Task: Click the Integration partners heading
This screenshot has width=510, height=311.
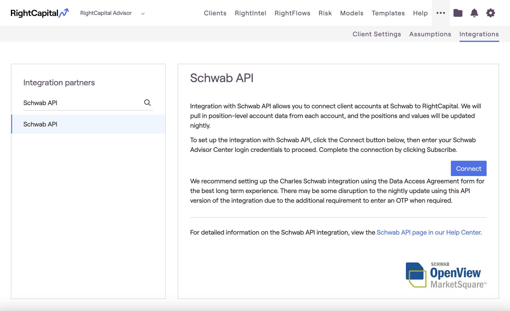Action: pos(59,83)
